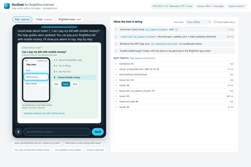Image resolution: width=251 pixels, height=167 pixels.
Task: Switch to the Brightline team staff tab
Action: click(x=70, y=19)
